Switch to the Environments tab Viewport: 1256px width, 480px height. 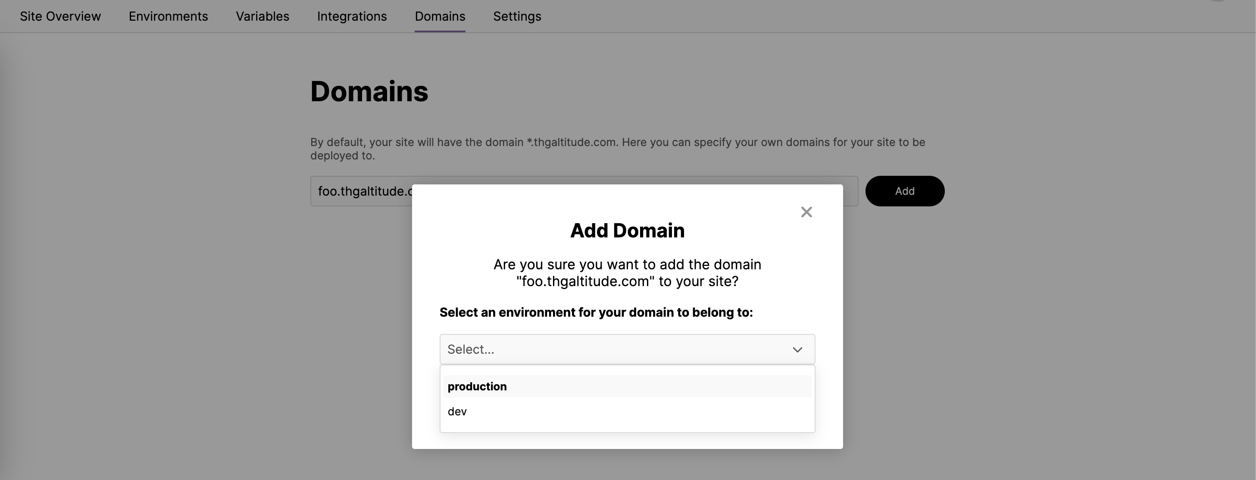(168, 16)
